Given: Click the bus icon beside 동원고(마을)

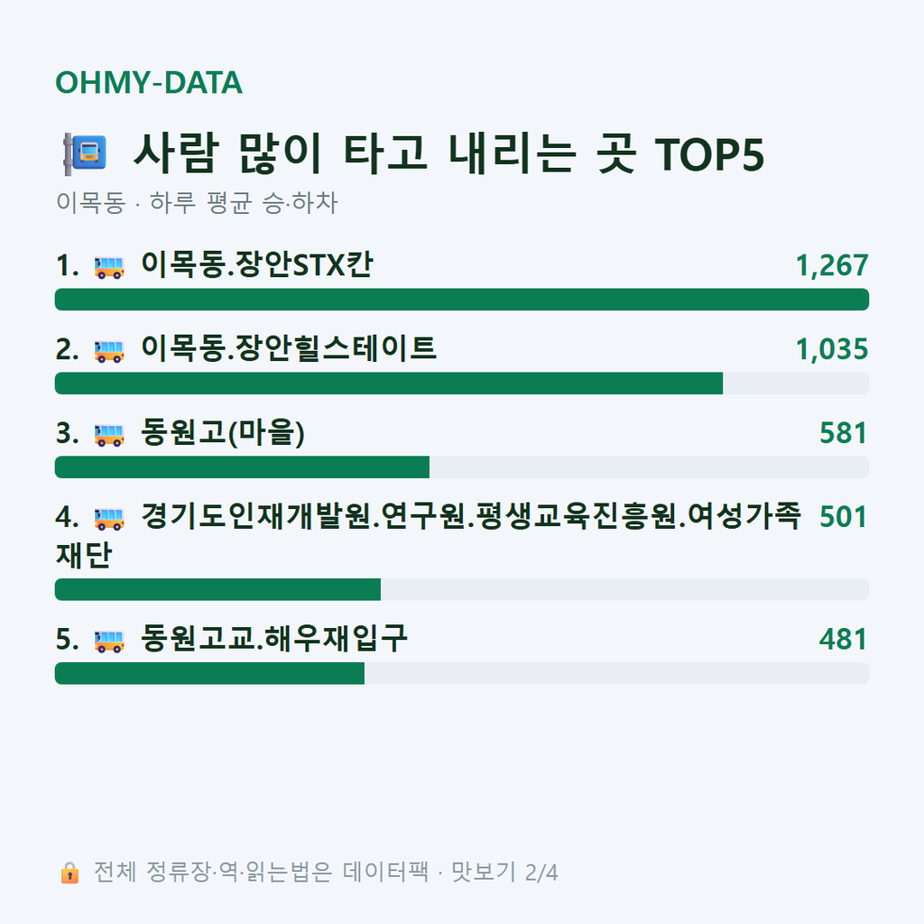Looking at the screenshot, I should tap(109, 434).
